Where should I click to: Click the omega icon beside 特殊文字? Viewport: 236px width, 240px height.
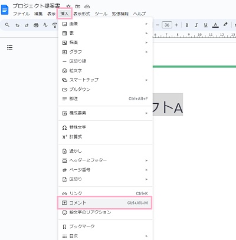(x=64, y=128)
